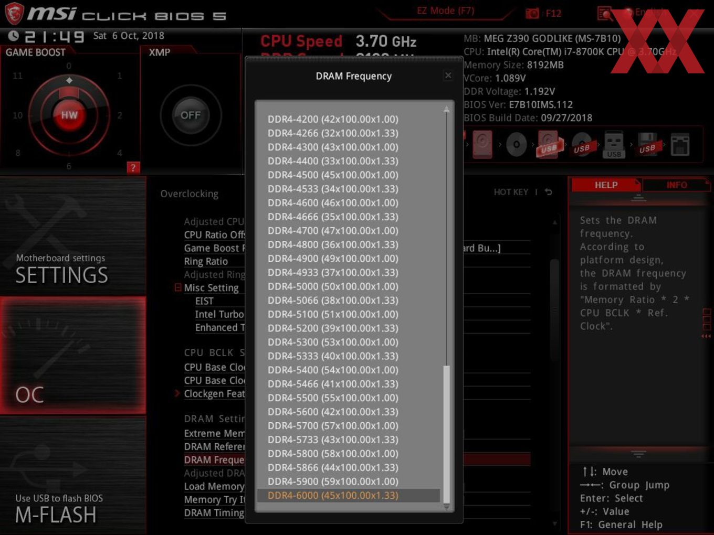The height and width of the screenshot is (535, 714).
Task: Select the GAME BOOST panel header
Action: click(x=36, y=52)
